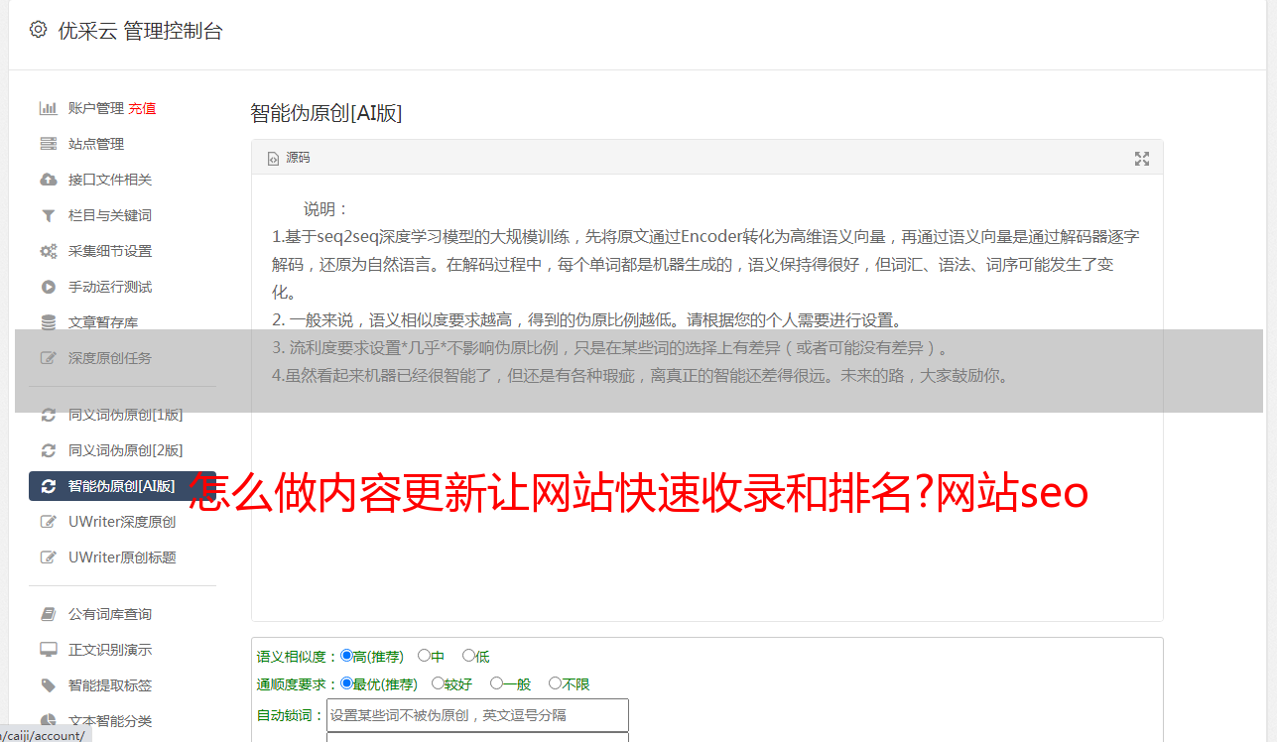
Task: Click the bar chart icon for 账户管理
Action: click(48, 108)
